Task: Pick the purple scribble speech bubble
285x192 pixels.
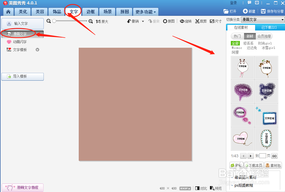Action: click(243, 91)
